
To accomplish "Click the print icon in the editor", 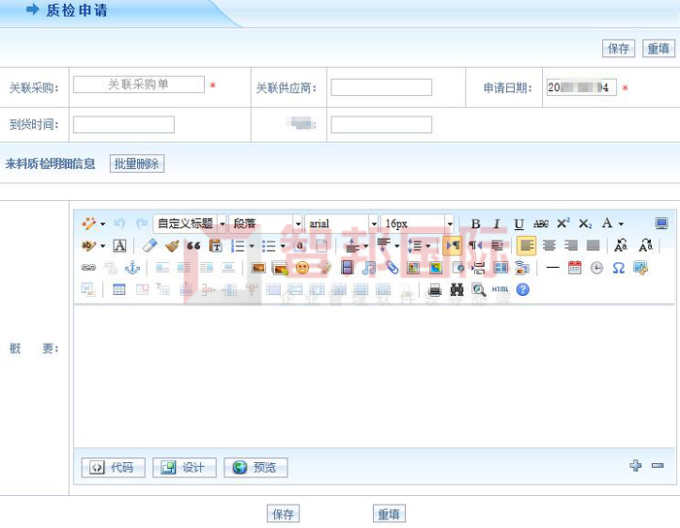I will click(x=435, y=289).
